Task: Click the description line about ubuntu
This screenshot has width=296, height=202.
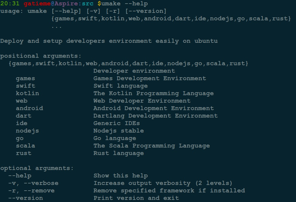Action: (x=109, y=41)
